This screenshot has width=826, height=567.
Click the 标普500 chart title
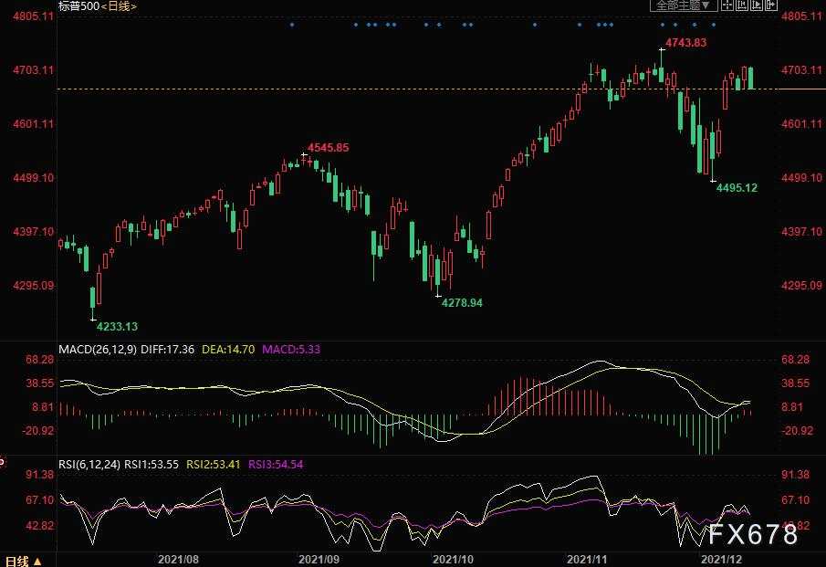tap(78, 6)
